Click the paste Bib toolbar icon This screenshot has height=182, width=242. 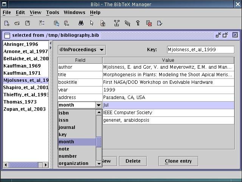(x=67, y=23)
